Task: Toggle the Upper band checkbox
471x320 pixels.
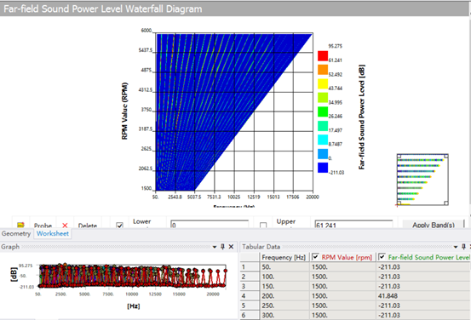Action: click(x=263, y=226)
